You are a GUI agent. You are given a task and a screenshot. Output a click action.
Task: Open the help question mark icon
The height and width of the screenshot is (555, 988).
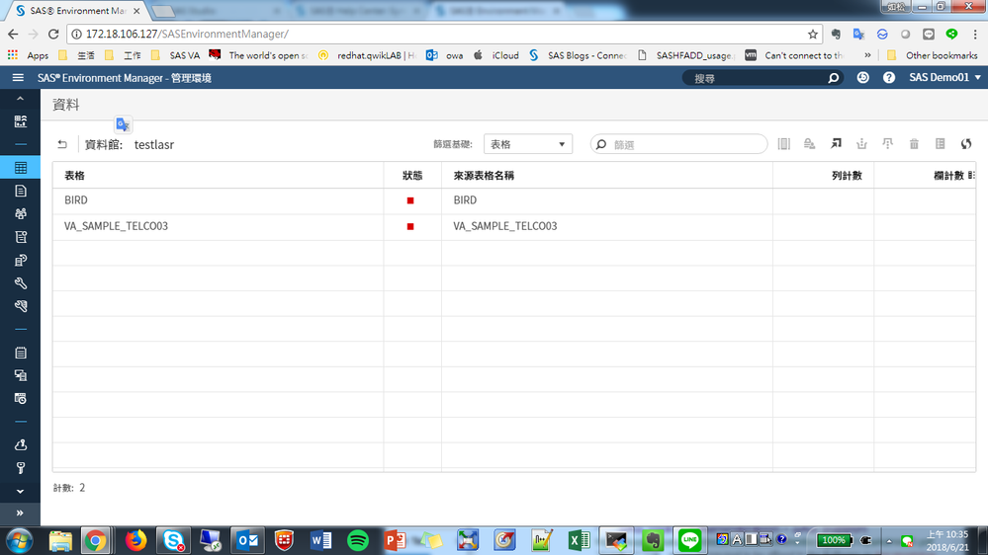click(x=888, y=77)
